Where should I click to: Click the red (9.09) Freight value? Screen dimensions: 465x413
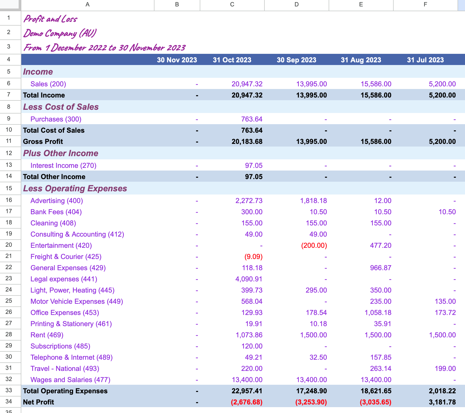pyautogui.click(x=253, y=257)
